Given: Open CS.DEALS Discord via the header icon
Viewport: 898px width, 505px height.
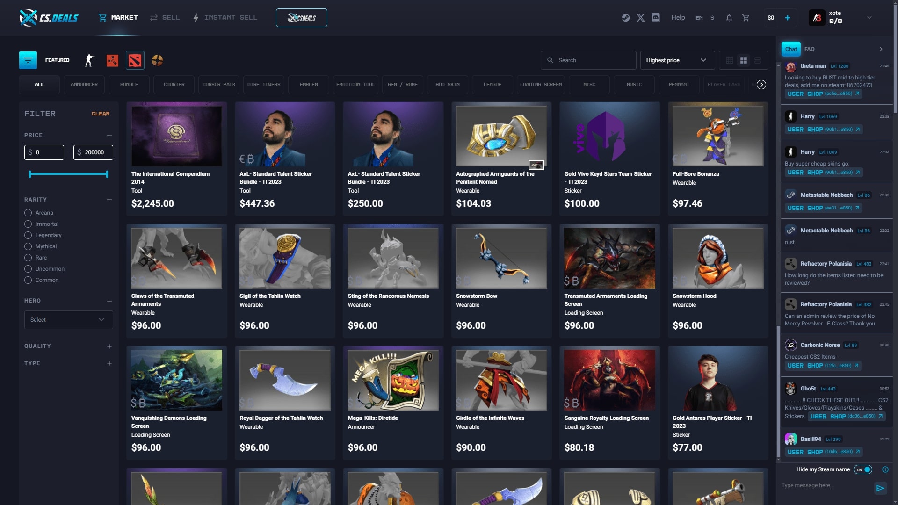Looking at the screenshot, I should [x=656, y=17].
